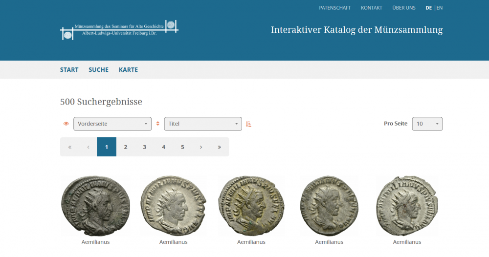
Task: Go to the first page arrow
Action: tap(69, 147)
